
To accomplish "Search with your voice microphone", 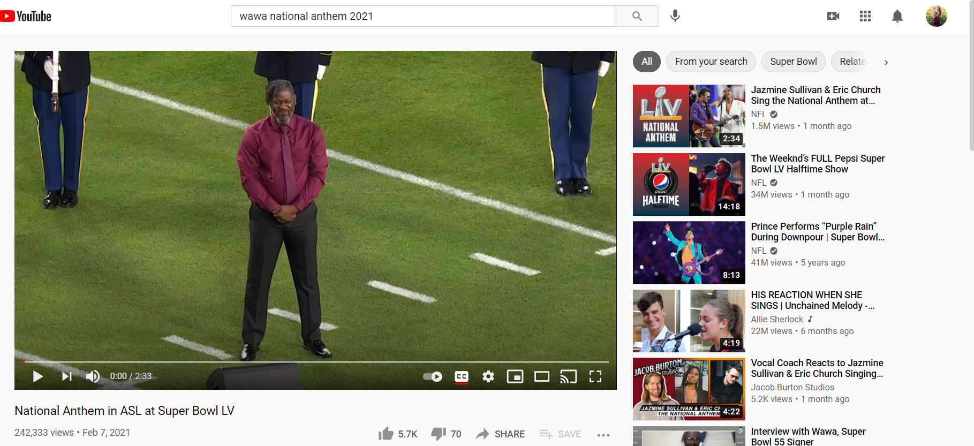I will click(675, 16).
